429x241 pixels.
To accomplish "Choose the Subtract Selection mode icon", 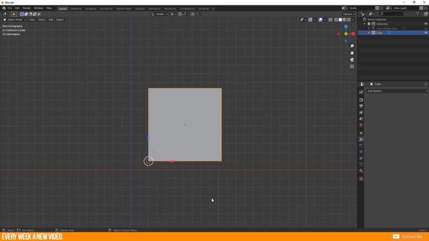I will [30, 14].
